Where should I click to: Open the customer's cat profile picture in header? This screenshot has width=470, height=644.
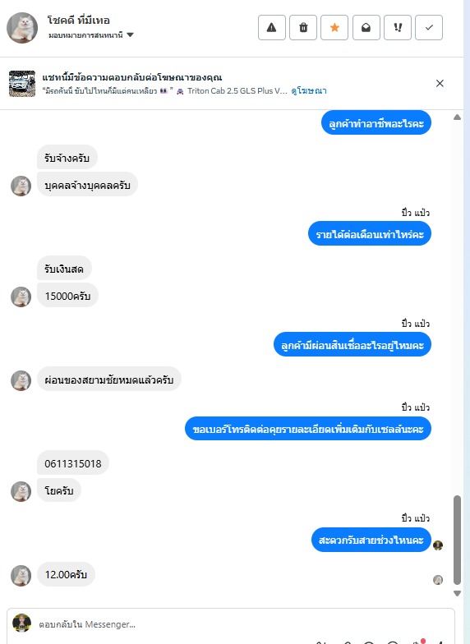(22, 28)
